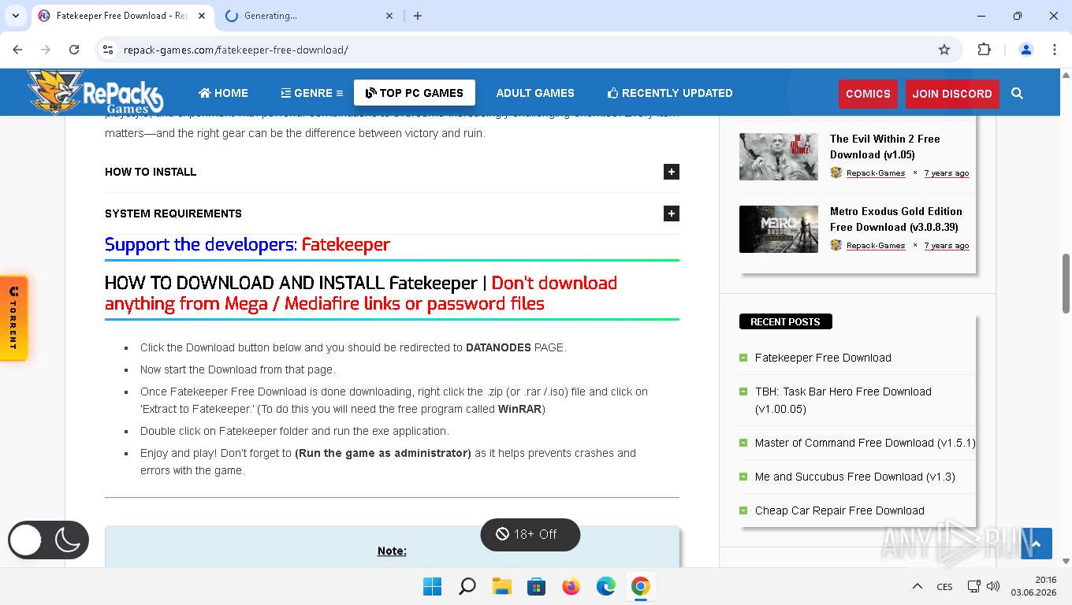Open Microsoft Store from taskbar
Screen dimensions: 1072x605
click(x=537, y=586)
